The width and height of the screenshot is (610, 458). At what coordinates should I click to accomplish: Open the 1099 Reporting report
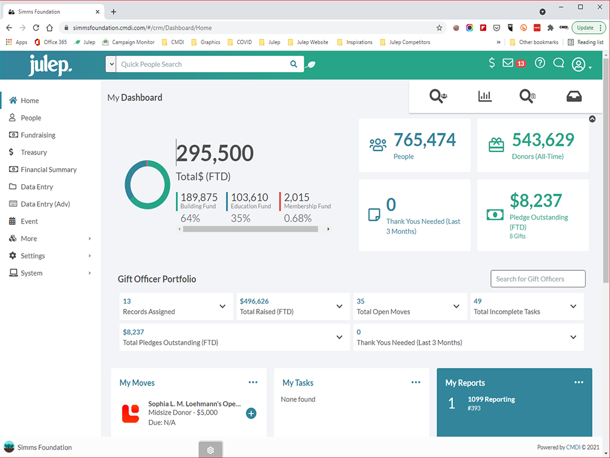(491, 399)
